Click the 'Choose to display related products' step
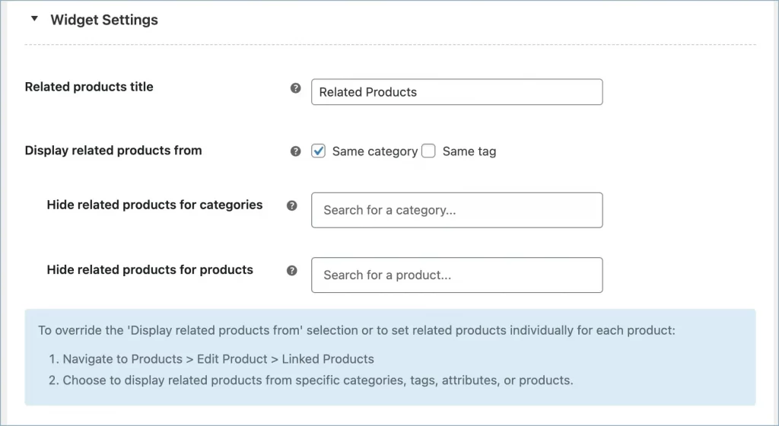The height and width of the screenshot is (426, 779). point(317,380)
